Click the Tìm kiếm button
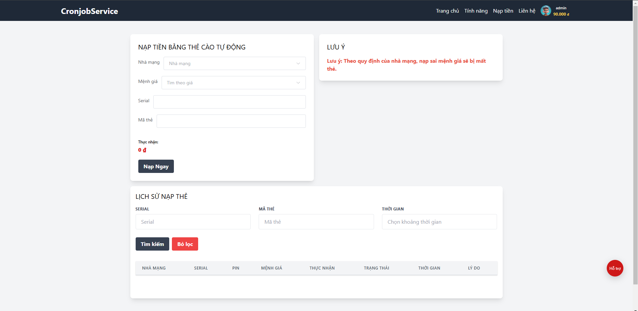Screen dimensions: 638x311 coord(152,244)
